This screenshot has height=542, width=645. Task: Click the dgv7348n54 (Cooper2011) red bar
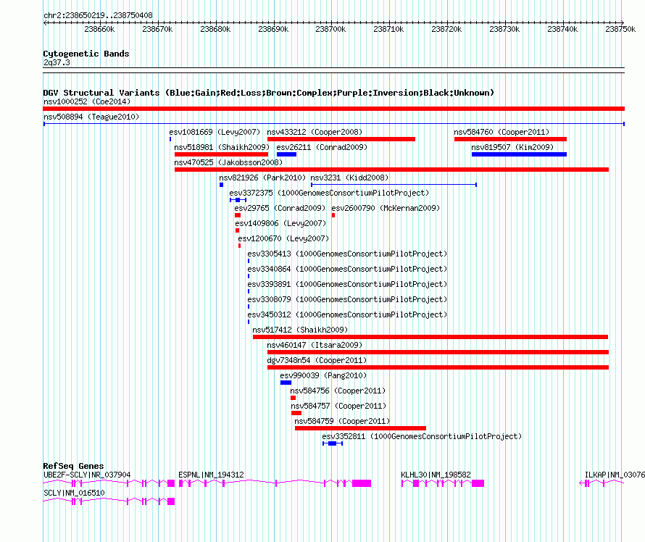pyautogui.click(x=438, y=367)
